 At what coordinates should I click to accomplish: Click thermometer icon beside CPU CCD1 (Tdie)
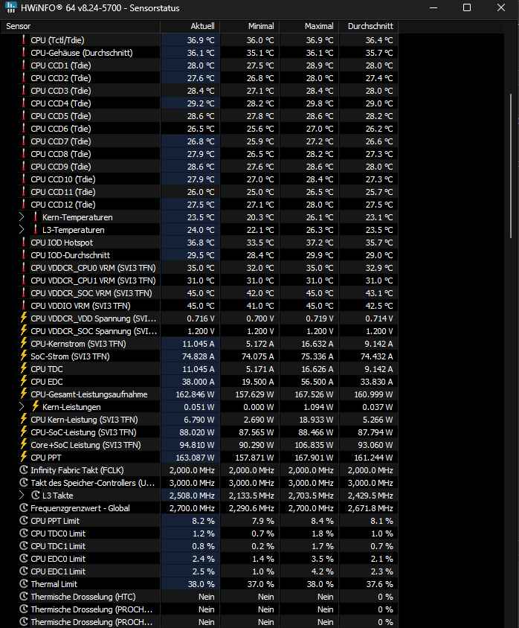[x=24, y=65]
